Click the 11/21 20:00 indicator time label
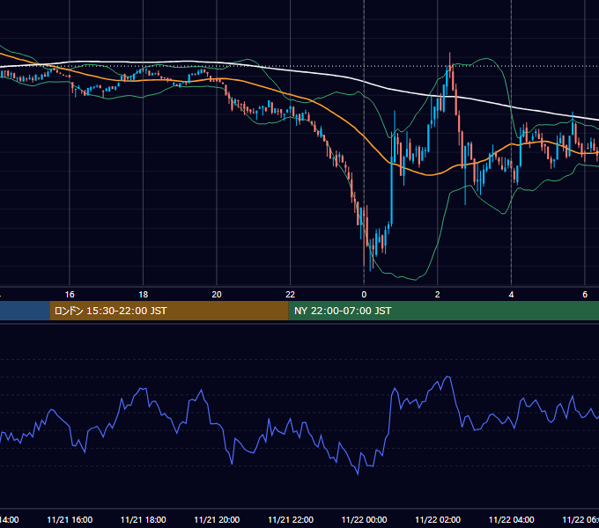599x528 pixels. [x=217, y=519]
